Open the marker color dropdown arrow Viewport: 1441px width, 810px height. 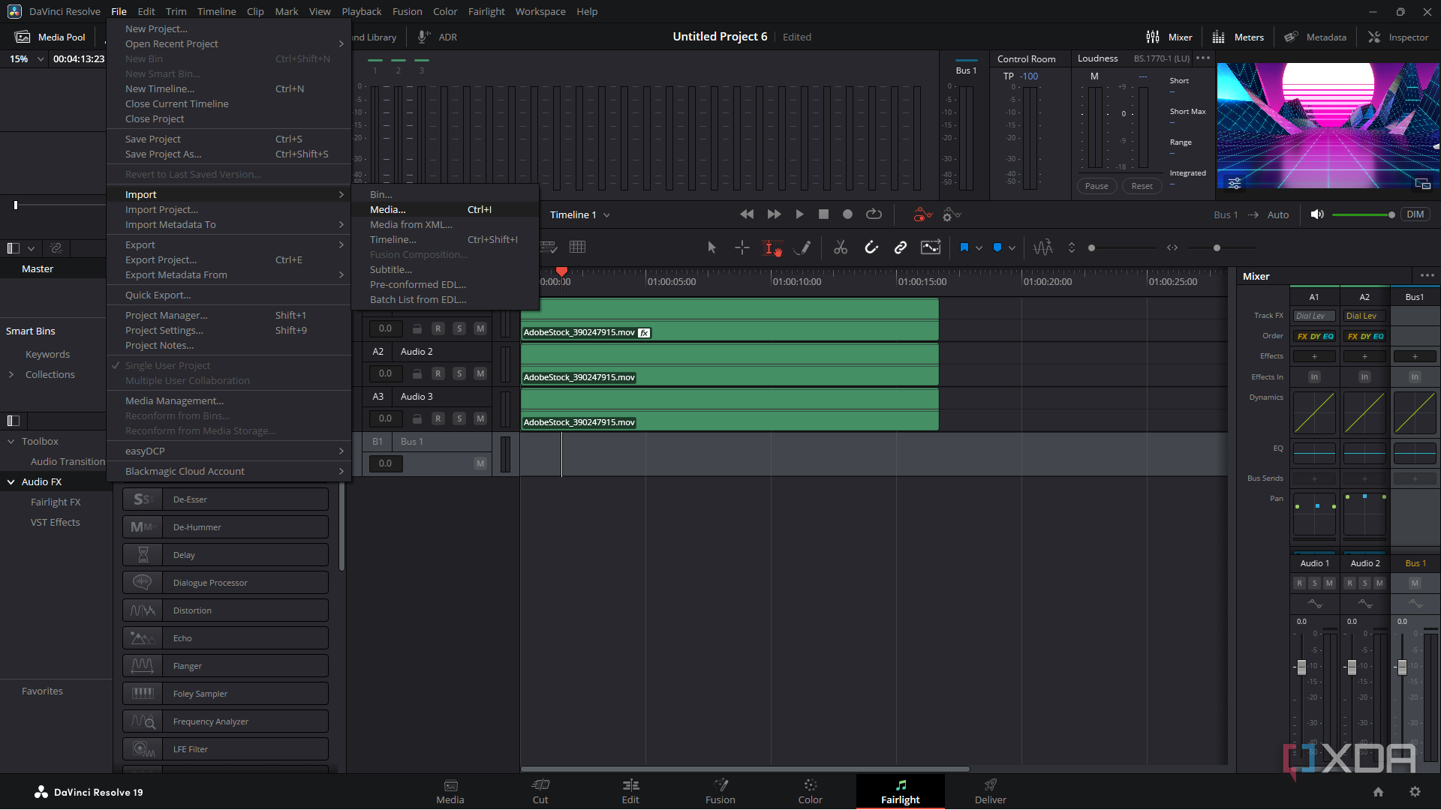coord(1012,247)
